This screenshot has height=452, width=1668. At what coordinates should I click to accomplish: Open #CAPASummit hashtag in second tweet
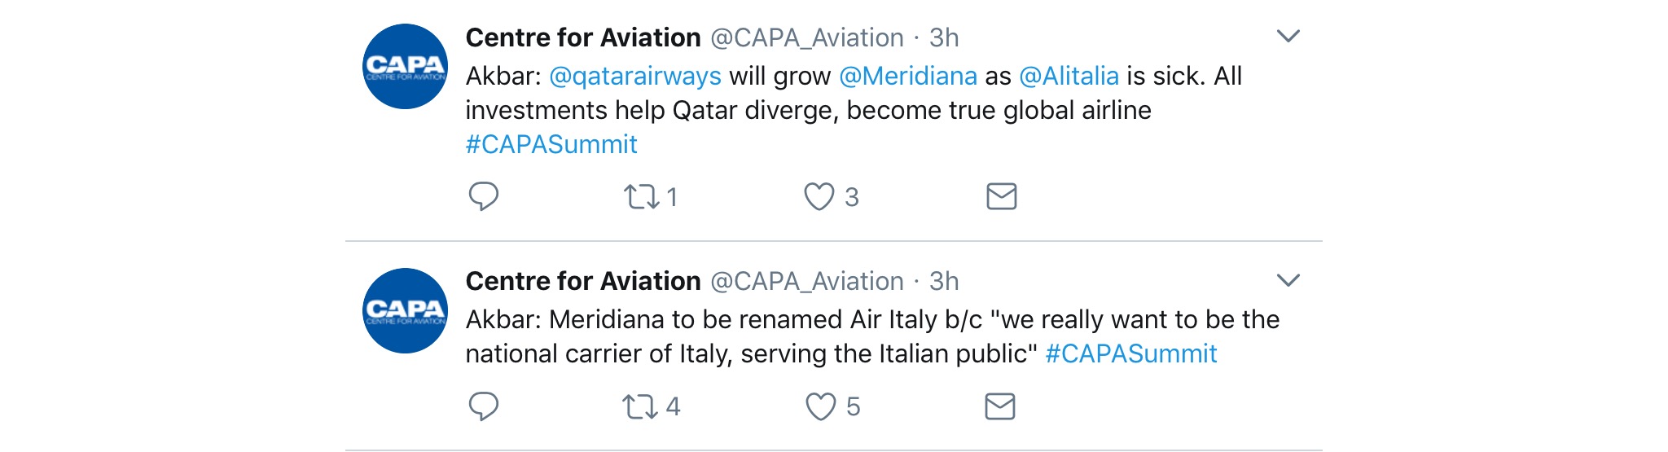point(1130,353)
